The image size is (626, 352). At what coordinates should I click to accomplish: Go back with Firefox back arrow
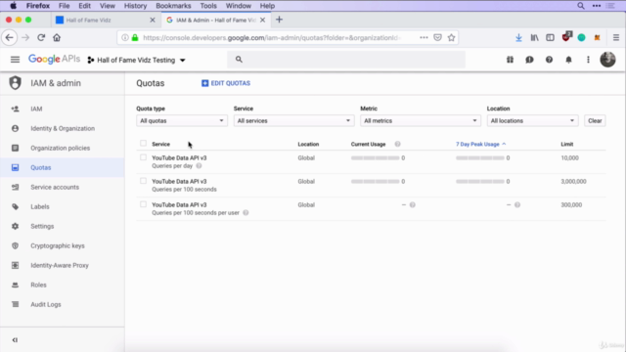point(10,37)
